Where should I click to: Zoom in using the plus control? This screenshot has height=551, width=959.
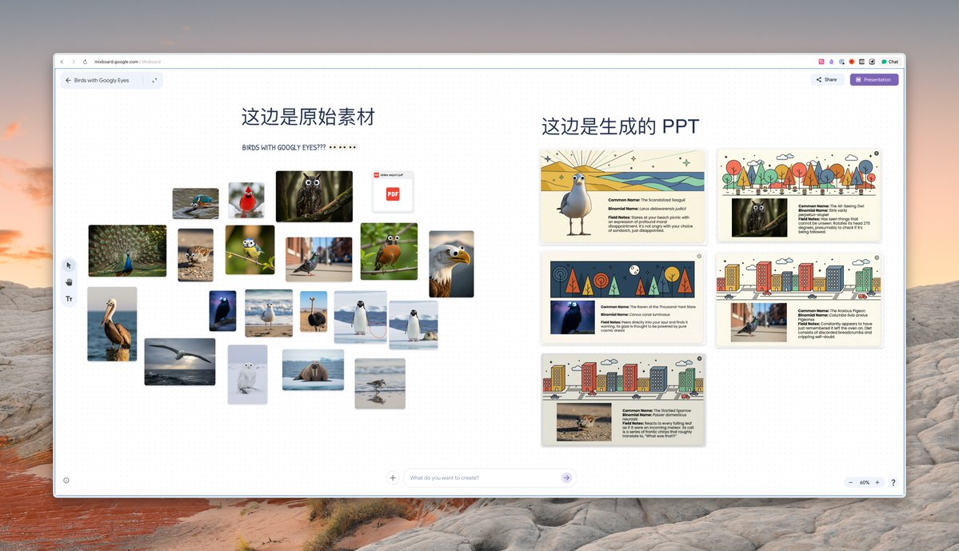tap(877, 482)
